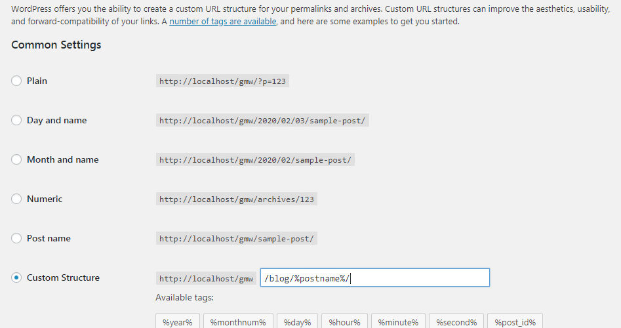This screenshot has width=621, height=328.
Task: Add the %hour% tag to structure
Action: pyautogui.click(x=344, y=321)
